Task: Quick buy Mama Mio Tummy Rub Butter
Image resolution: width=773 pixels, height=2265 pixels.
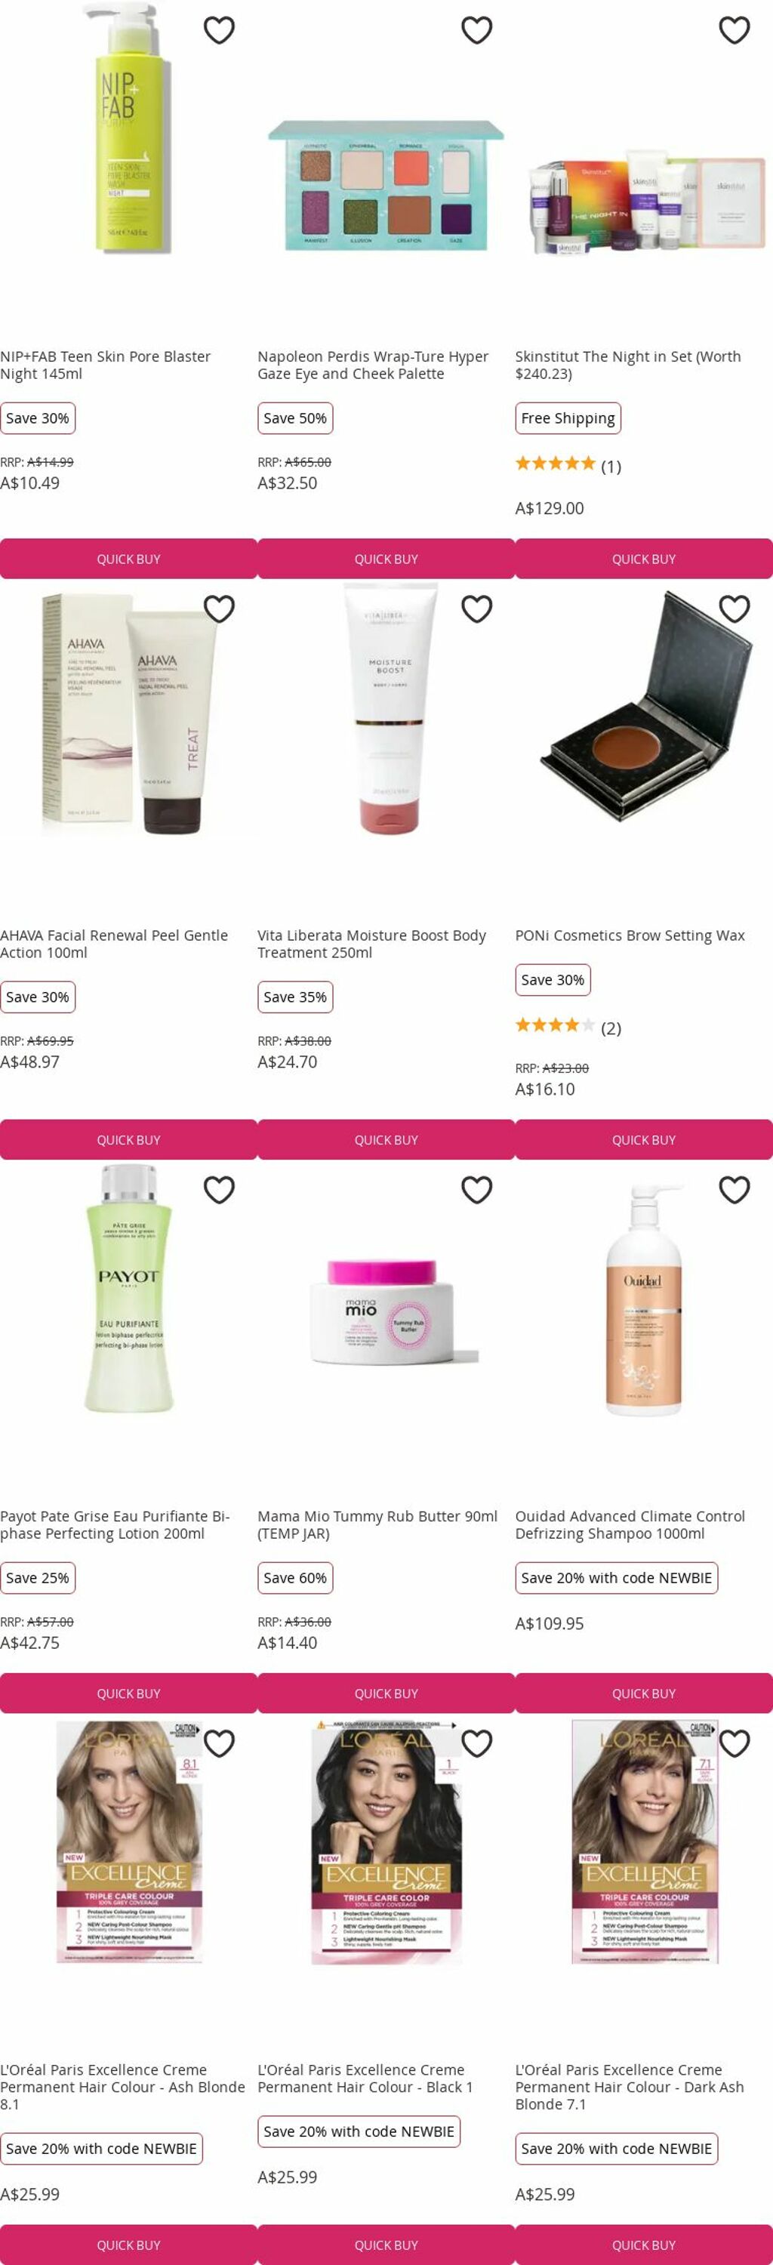Action: tap(386, 1693)
